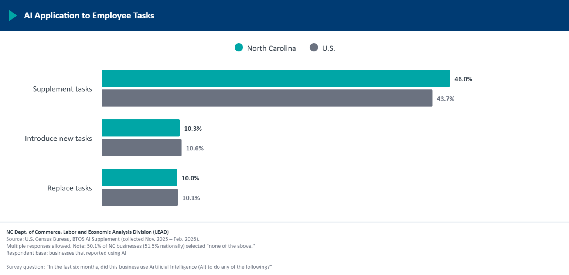This screenshot has width=569, height=275.
Task: Click the Introduce new tasks axis label
Action: coord(58,139)
